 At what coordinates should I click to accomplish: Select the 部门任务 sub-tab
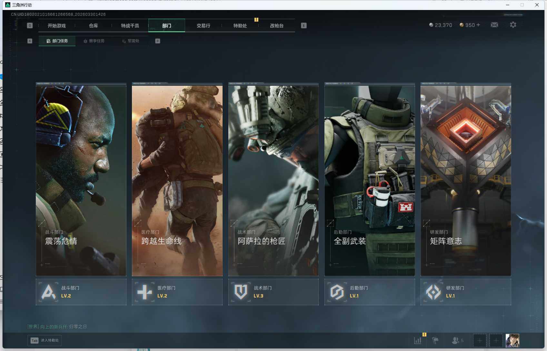(57, 41)
